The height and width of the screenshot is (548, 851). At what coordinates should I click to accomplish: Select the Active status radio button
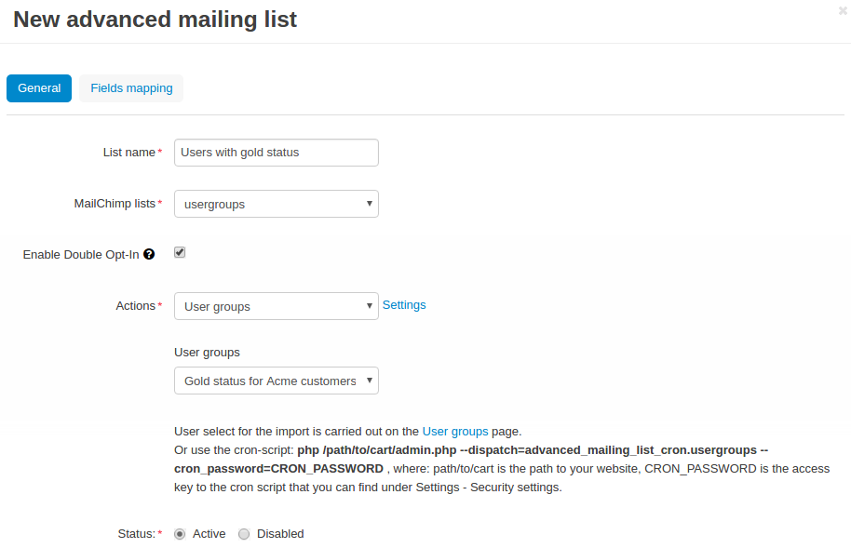[180, 534]
